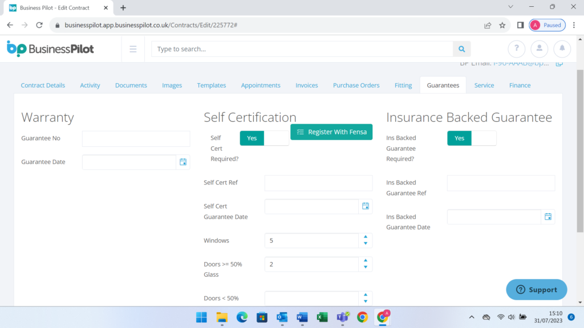Open Chrome tab search chevron
584x328 pixels.
pyautogui.click(x=510, y=7)
